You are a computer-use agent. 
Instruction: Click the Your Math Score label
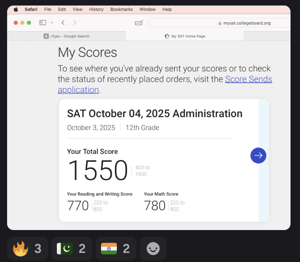[161, 194]
